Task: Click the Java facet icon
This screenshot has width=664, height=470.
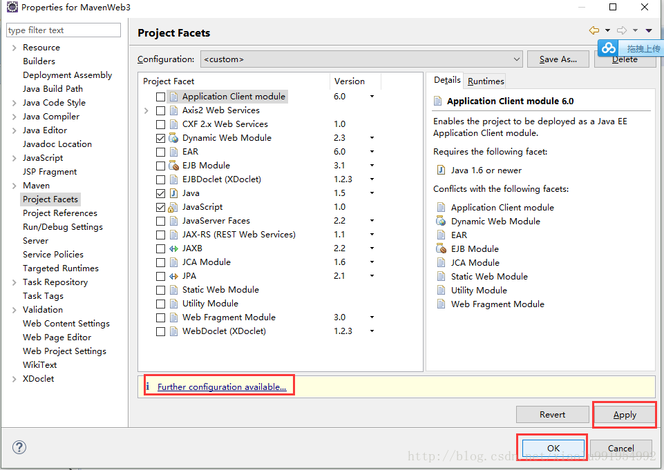Action: click(x=173, y=193)
